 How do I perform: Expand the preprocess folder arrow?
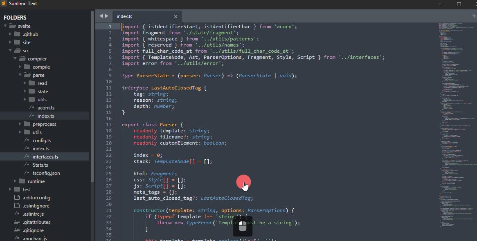point(20,124)
